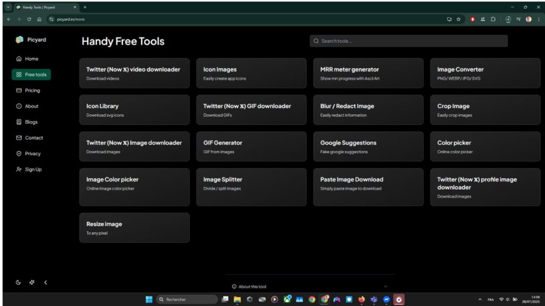Click the install app icon in address bar
This screenshot has height=306, width=545.
coord(449,20)
